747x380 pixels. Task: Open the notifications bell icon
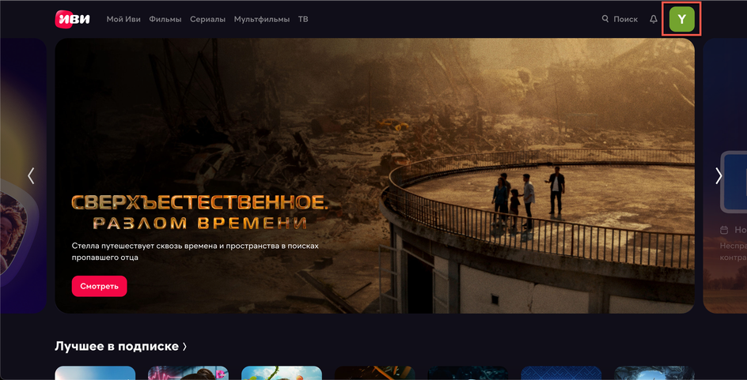654,19
